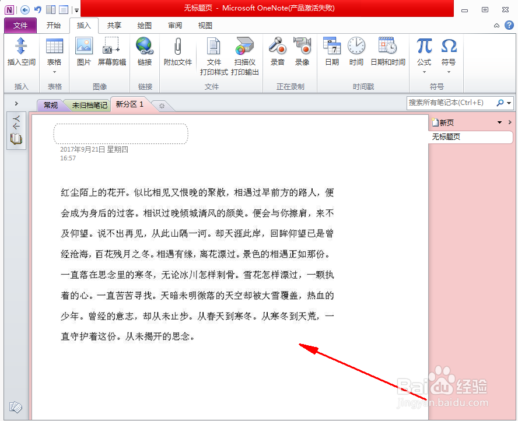The height and width of the screenshot is (421, 518).
Task: Insert a Symbol with the omega icon
Action: coord(449,45)
